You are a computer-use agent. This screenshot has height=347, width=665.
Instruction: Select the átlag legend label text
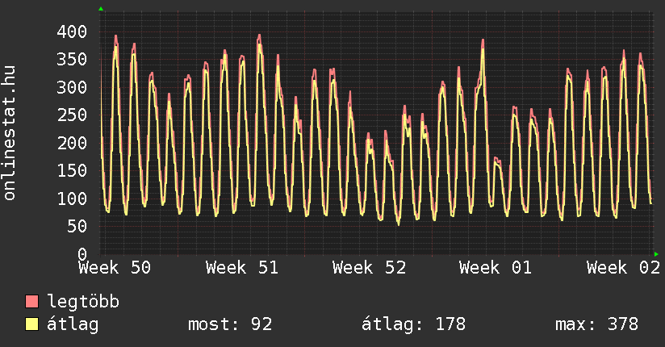[x=73, y=324]
